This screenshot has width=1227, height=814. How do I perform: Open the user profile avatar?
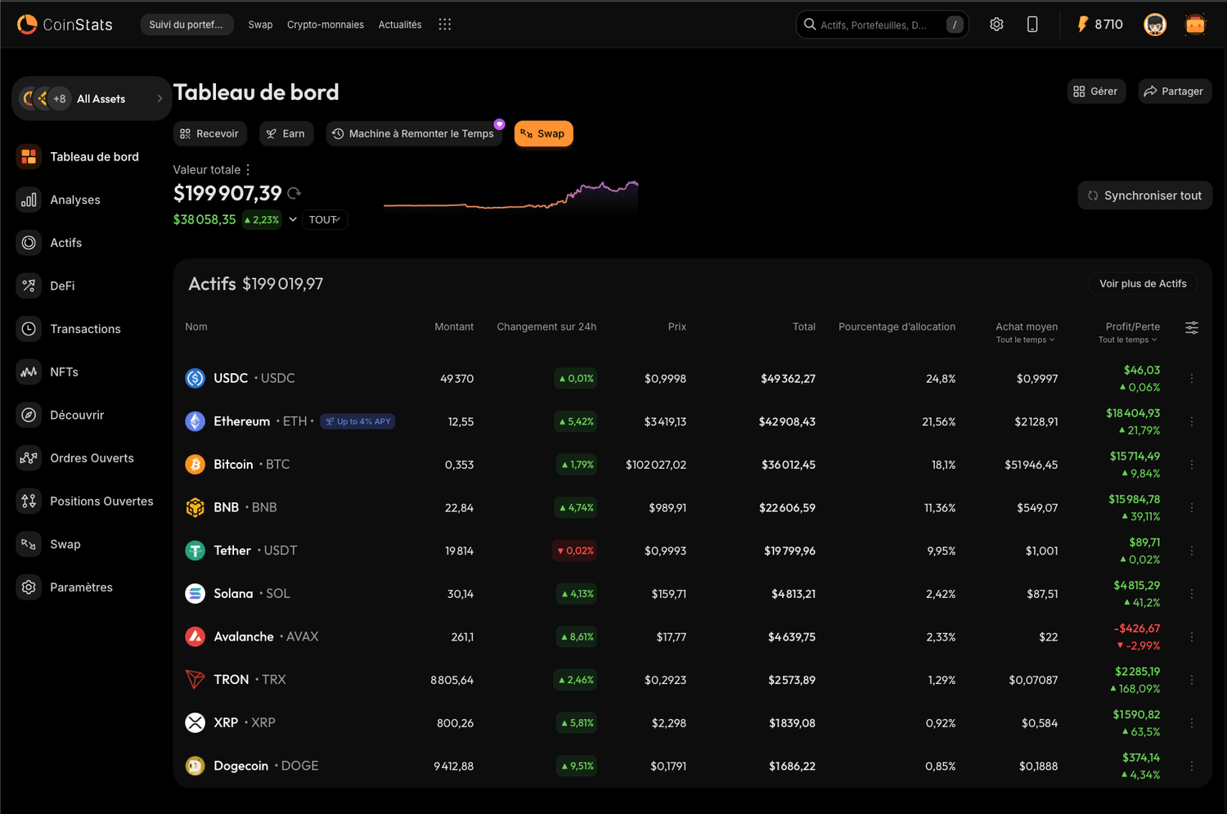click(1155, 25)
